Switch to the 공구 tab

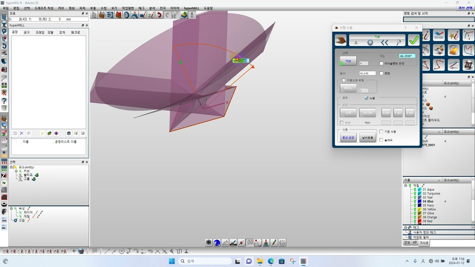point(27,33)
